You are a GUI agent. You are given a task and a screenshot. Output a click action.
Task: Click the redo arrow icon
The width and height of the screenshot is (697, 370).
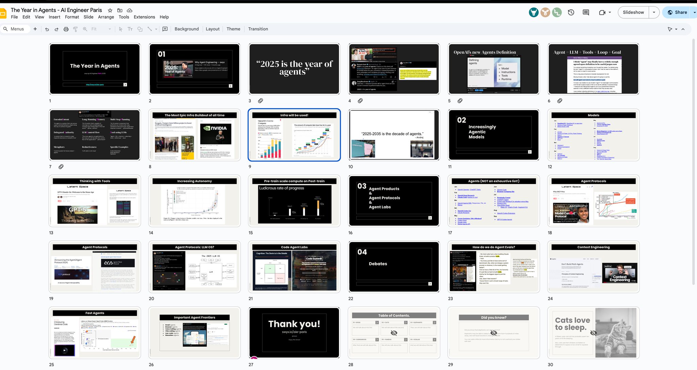click(x=56, y=29)
